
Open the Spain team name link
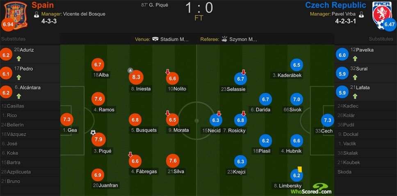[x=43, y=5]
